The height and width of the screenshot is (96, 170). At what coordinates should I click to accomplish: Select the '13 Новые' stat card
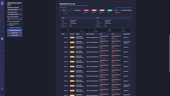(x=68, y=30)
